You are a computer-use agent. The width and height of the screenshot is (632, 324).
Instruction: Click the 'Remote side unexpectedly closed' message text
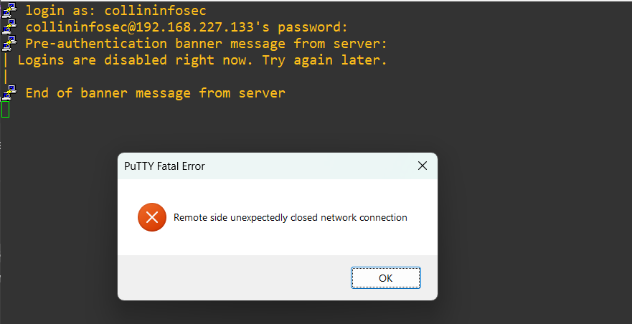click(290, 217)
